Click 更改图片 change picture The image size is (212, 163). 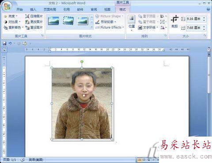pos(34,22)
